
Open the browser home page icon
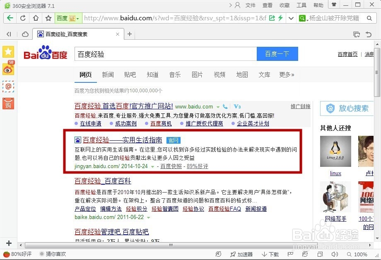tap(36, 18)
